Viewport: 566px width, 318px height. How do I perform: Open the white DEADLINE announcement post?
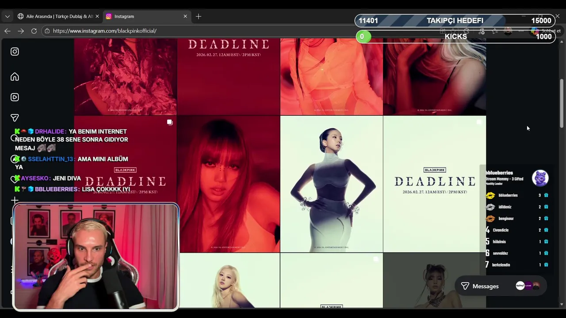[x=435, y=184]
